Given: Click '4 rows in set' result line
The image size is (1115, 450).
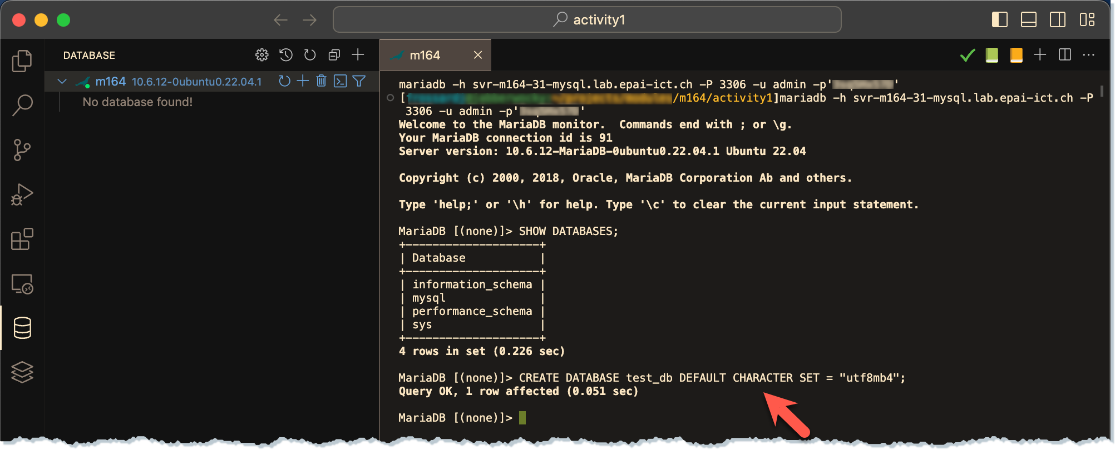Looking at the screenshot, I should click(x=482, y=351).
